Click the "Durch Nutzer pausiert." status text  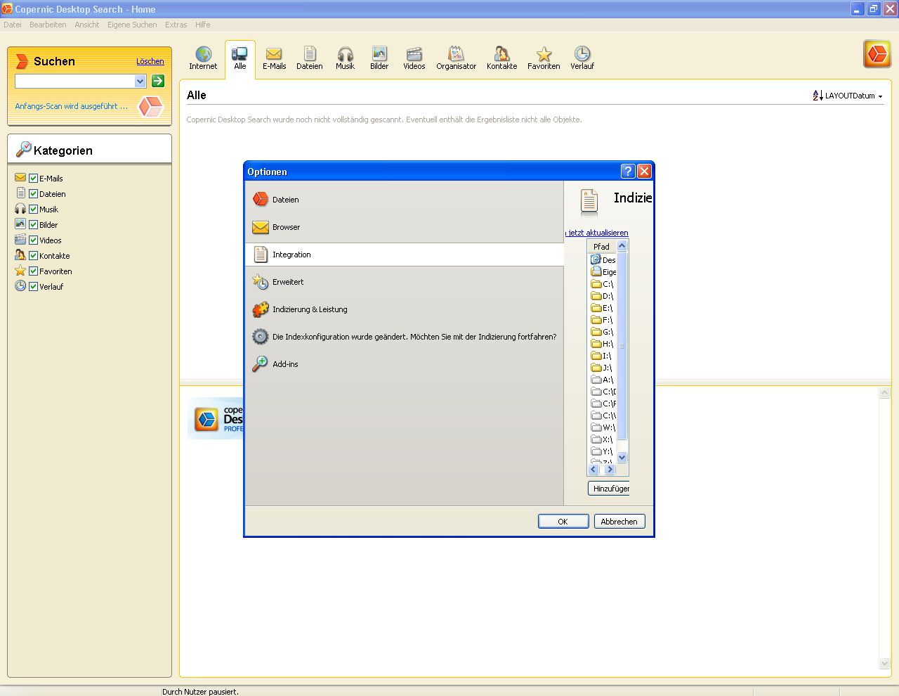pos(200,692)
